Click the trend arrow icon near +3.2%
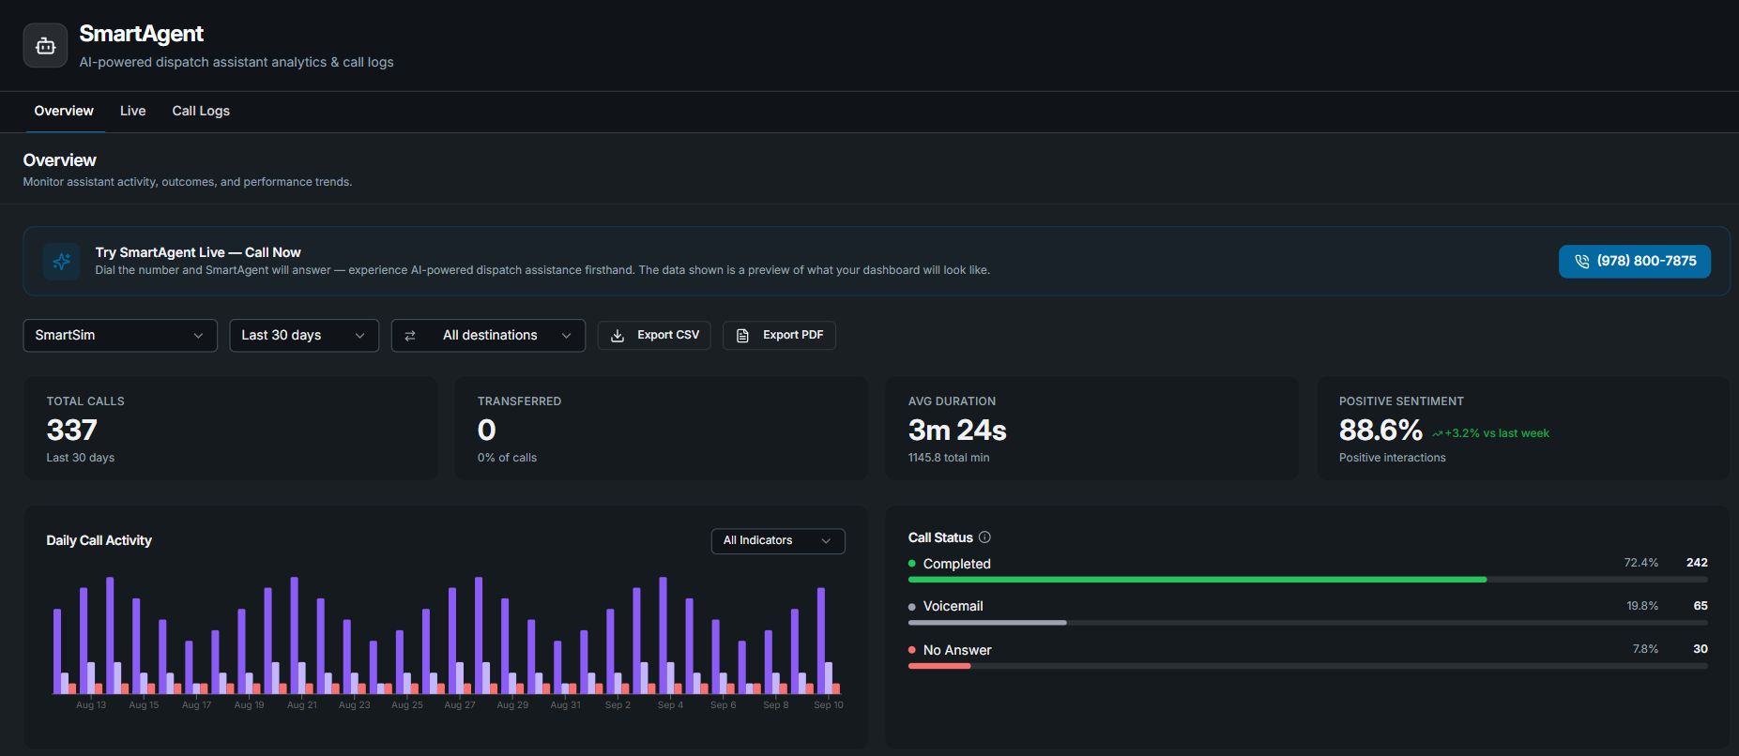1739x756 pixels. pyautogui.click(x=1437, y=433)
